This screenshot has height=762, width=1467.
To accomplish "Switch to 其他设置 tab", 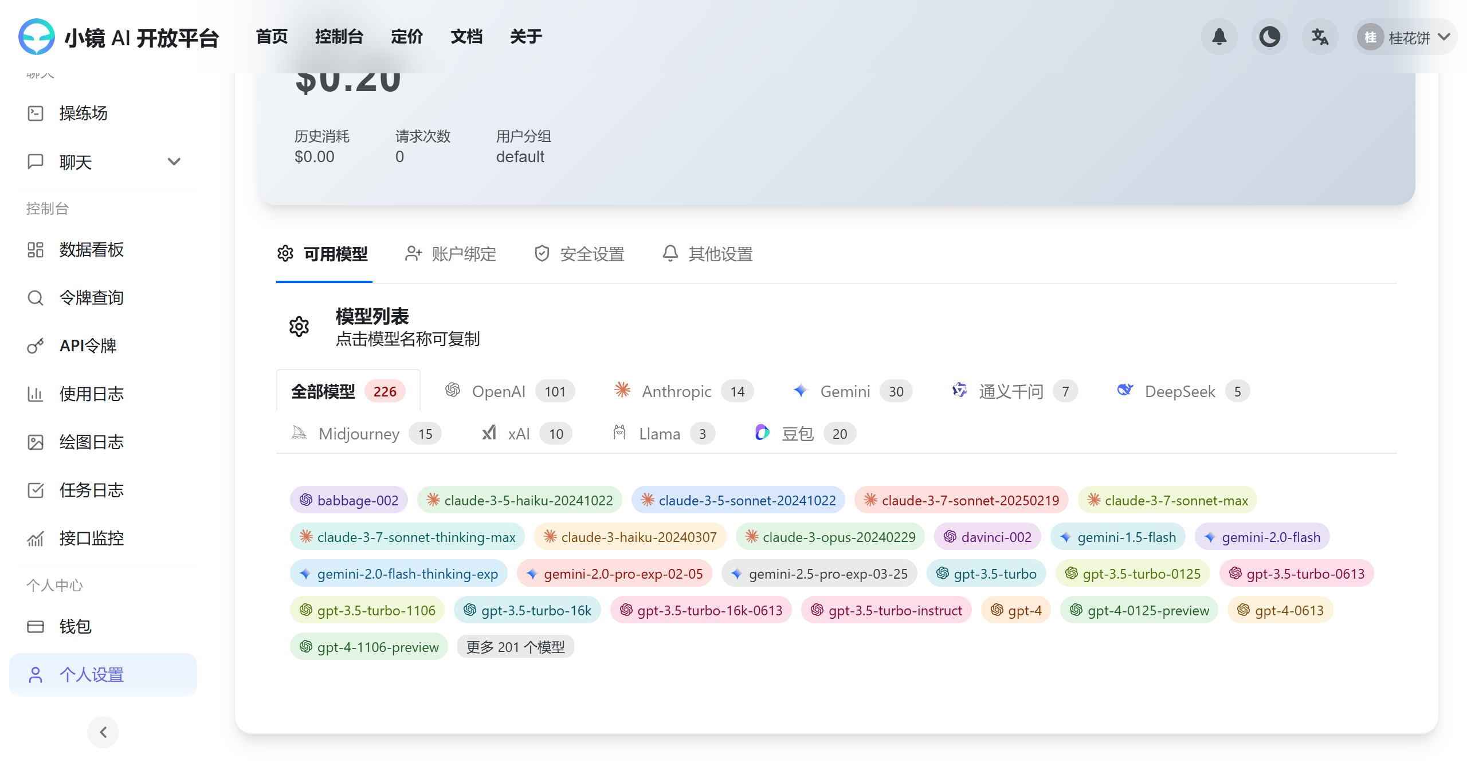I will [x=707, y=254].
